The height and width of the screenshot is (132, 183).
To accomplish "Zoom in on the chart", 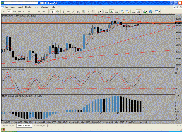I will click(x=122, y=11).
